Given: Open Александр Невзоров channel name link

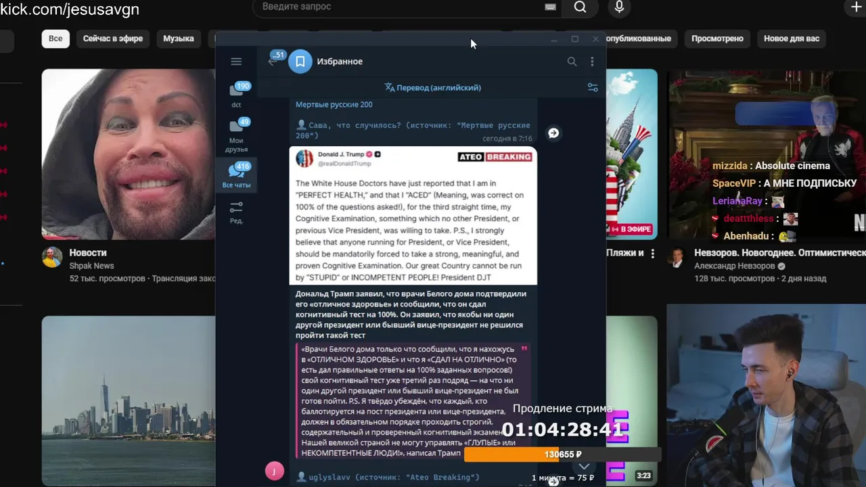Looking at the screenshot, I should (x=734, y=266).
